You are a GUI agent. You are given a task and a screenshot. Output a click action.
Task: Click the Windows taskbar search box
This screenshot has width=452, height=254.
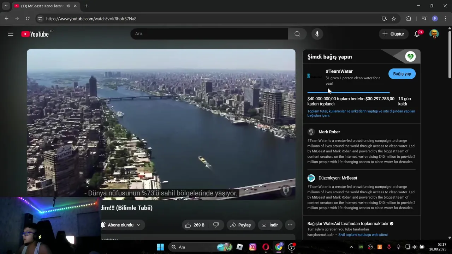[x=201, y=247]
